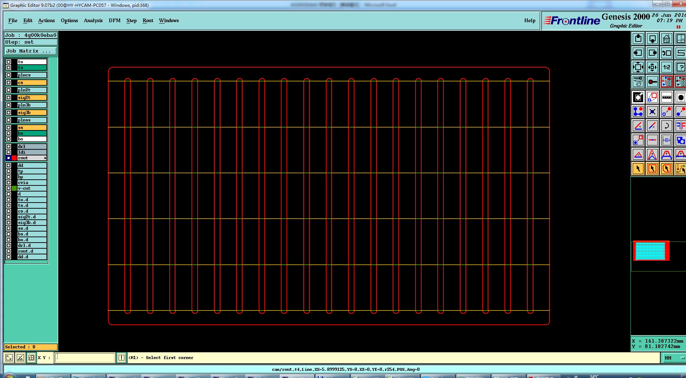Select the plain arrow pointer selection tool
Viewport: 686px width, 378px height.
[x=638, y=169]
